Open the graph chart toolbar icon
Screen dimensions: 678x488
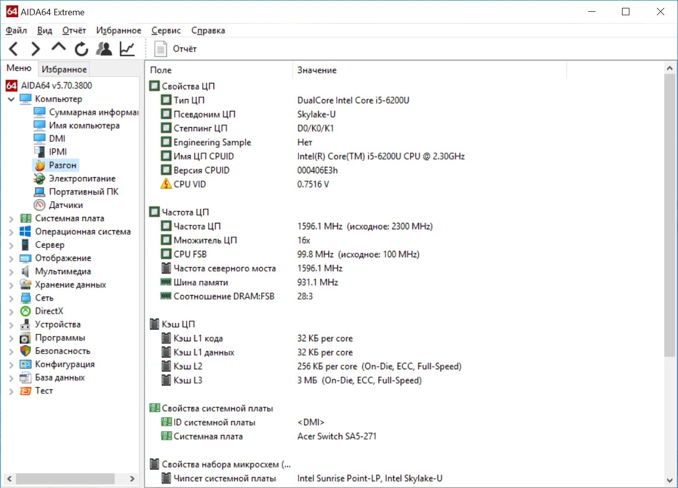[127, 49]
